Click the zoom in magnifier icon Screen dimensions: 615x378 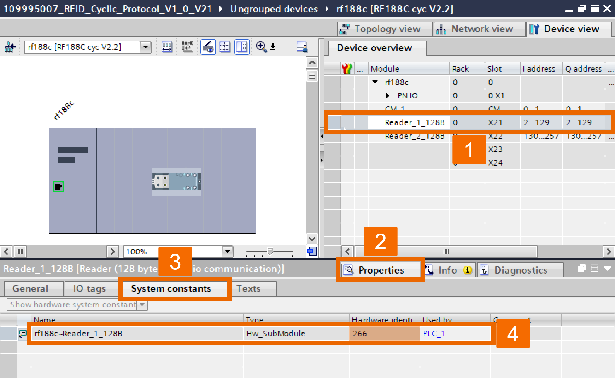(261, 47)
